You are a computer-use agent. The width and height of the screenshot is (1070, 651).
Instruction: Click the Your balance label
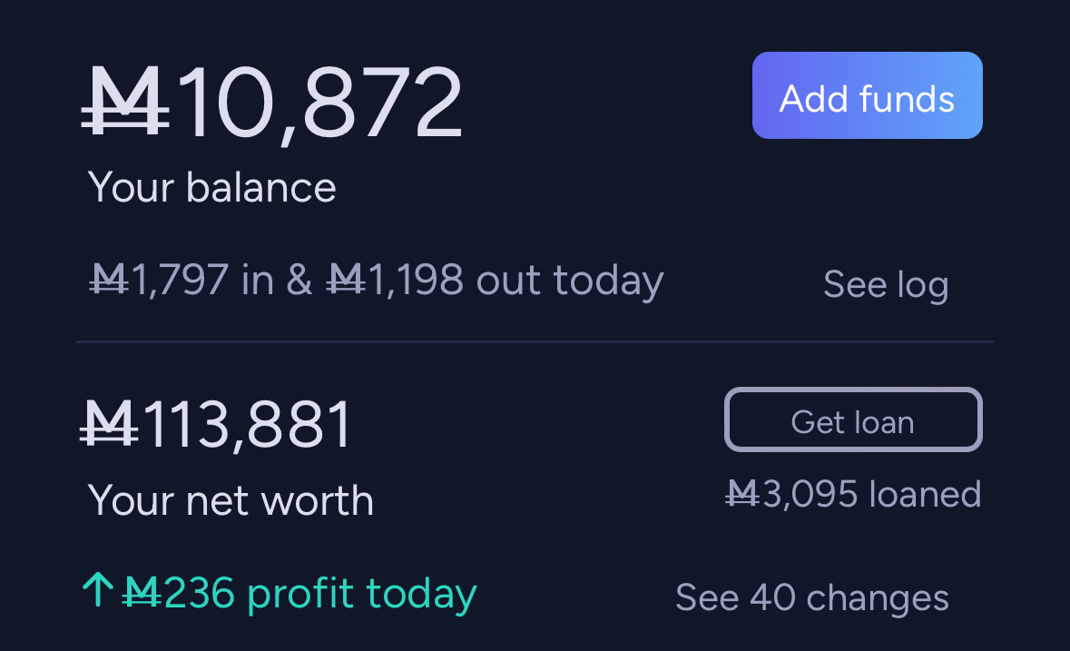coord(212,187)
